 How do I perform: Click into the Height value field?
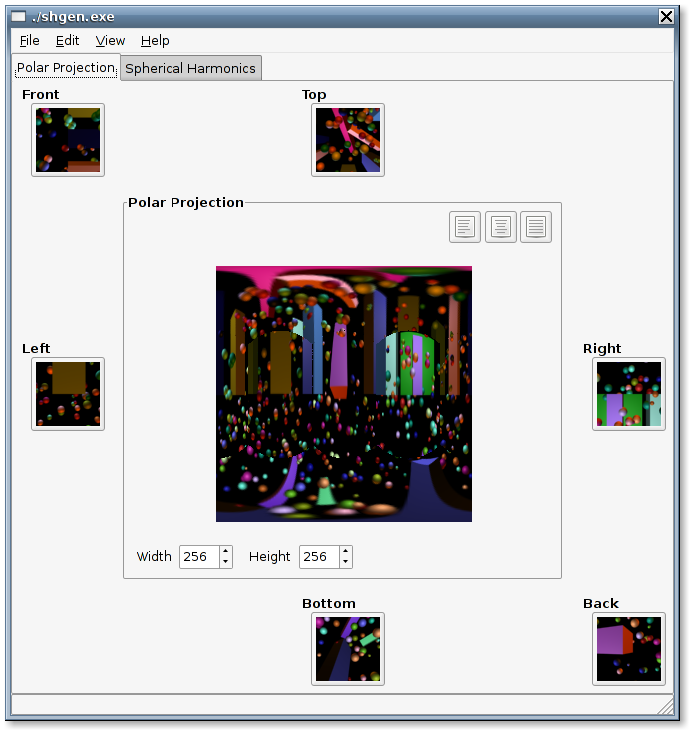pos(319,556)
